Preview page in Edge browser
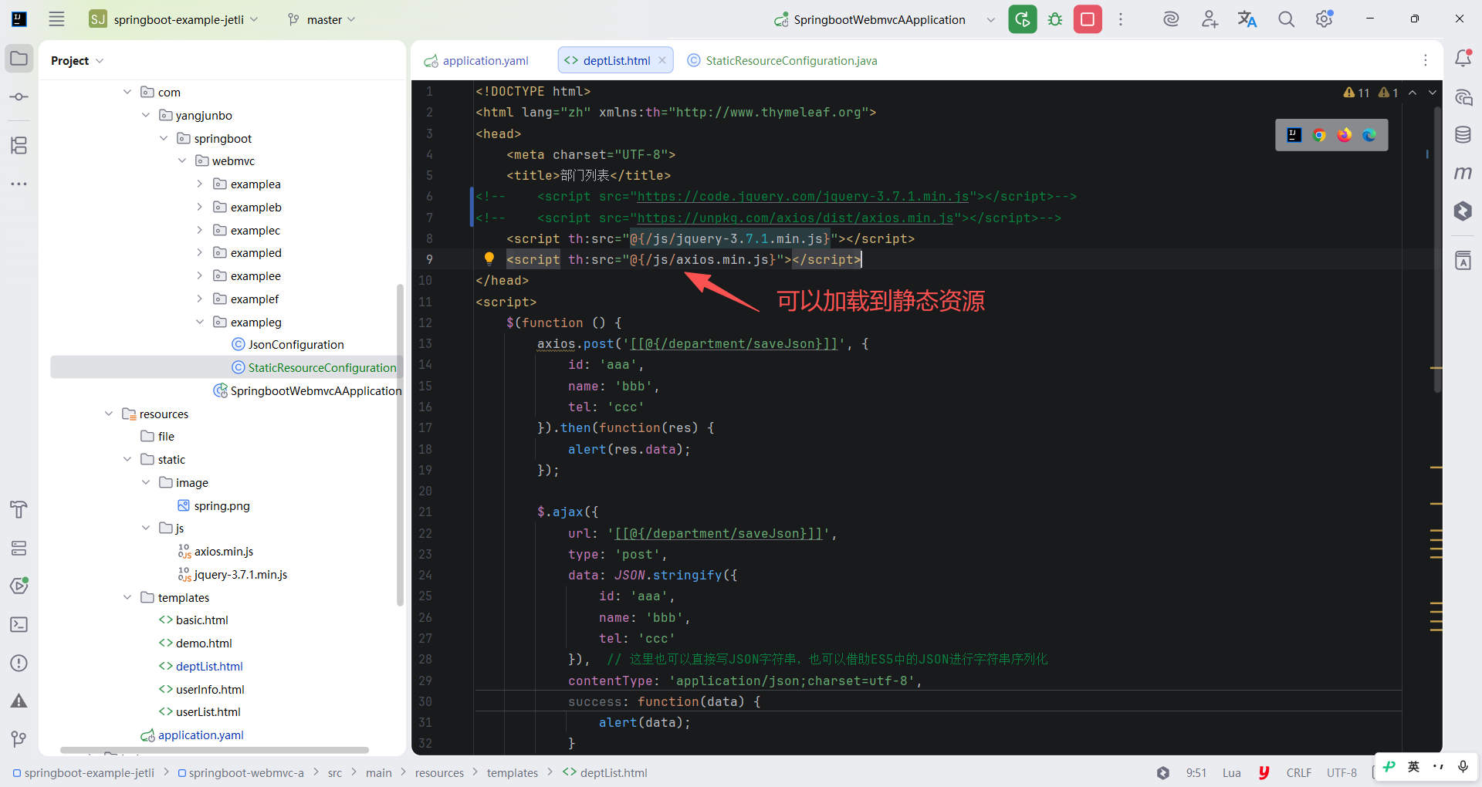This screenshot has height=787, width=1482. click(1369, 135)
